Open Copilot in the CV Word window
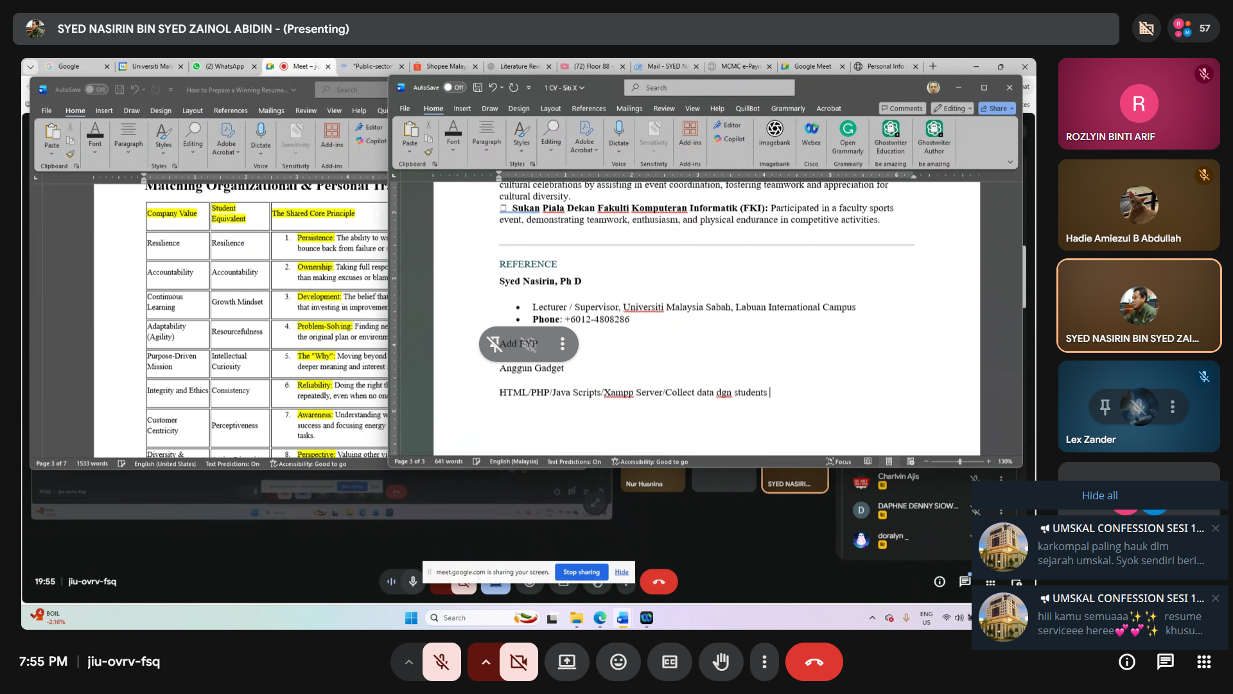1233x694 pixels. tap(730, 139)
